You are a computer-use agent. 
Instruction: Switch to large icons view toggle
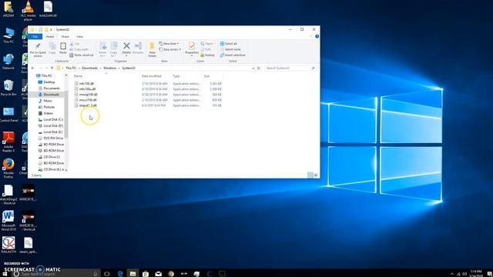[x=316, y=175]
